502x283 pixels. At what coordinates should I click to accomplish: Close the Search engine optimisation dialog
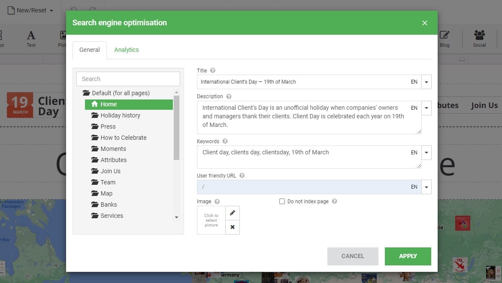[x=425, y=23]
